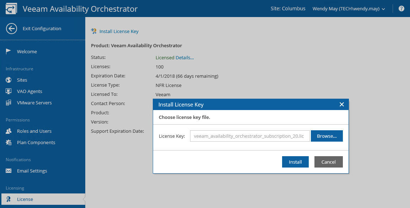This screenshot has width=410, height=208.
Task: Click the Site: Columbus label
Action: point(288,9)
